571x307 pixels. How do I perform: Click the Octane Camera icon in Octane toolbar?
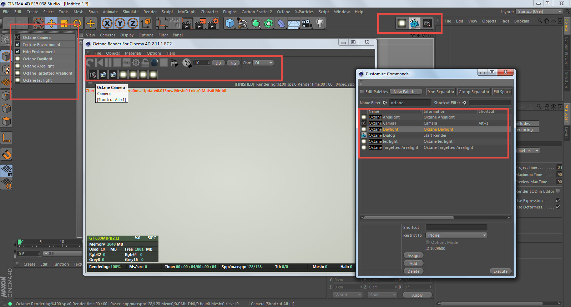[93, 75]
